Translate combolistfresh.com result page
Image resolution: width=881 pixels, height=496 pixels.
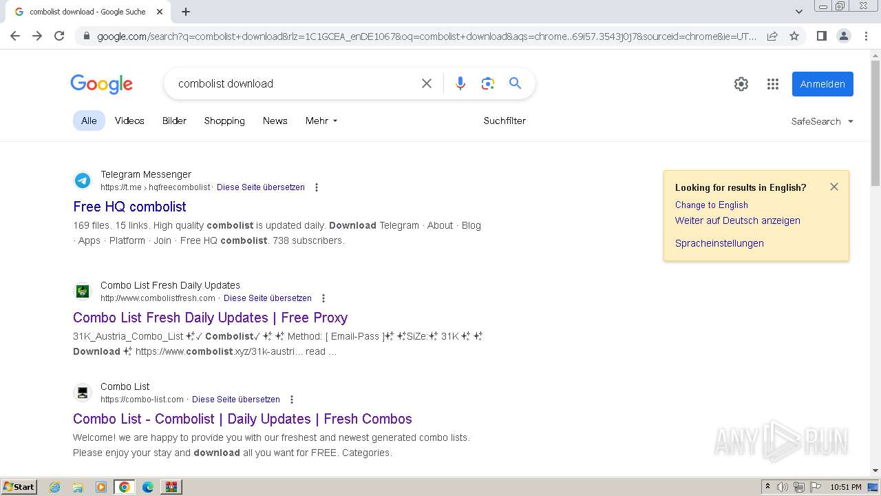(x=268, y=298)
